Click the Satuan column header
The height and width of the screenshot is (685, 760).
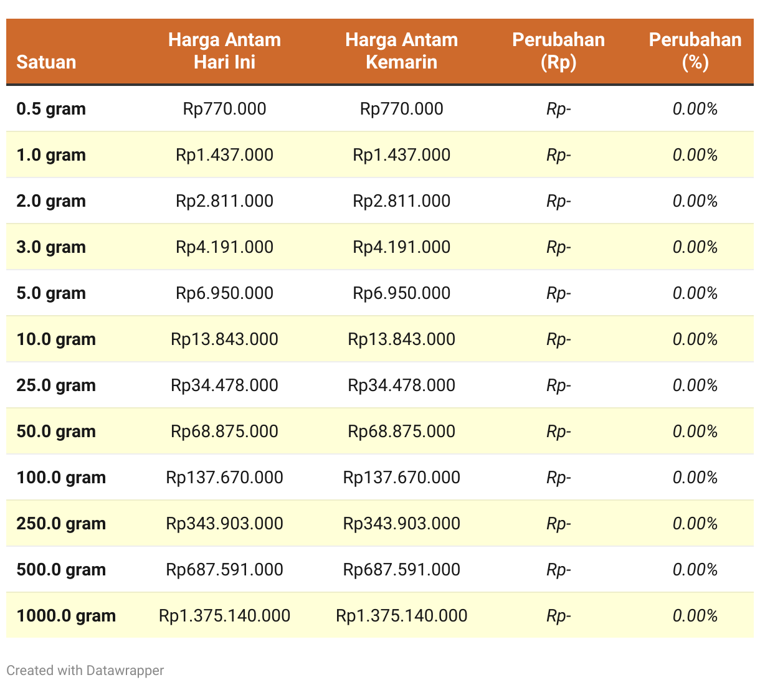[x=46, y=62]
